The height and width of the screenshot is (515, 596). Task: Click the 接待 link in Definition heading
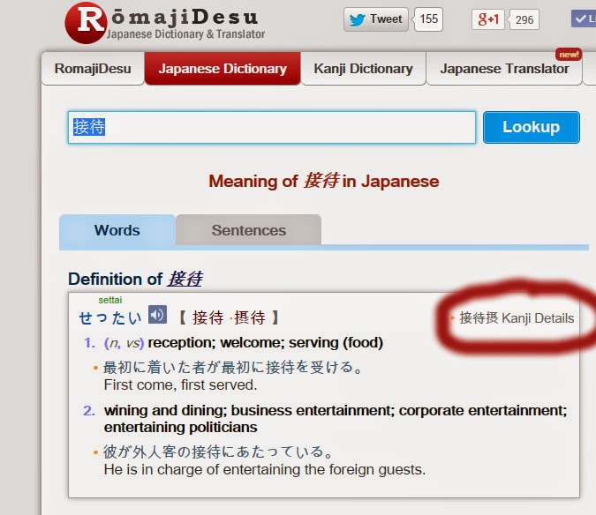[185, 280]
